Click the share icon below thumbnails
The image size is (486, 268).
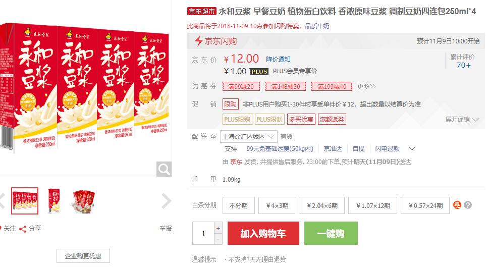(23, 229)
